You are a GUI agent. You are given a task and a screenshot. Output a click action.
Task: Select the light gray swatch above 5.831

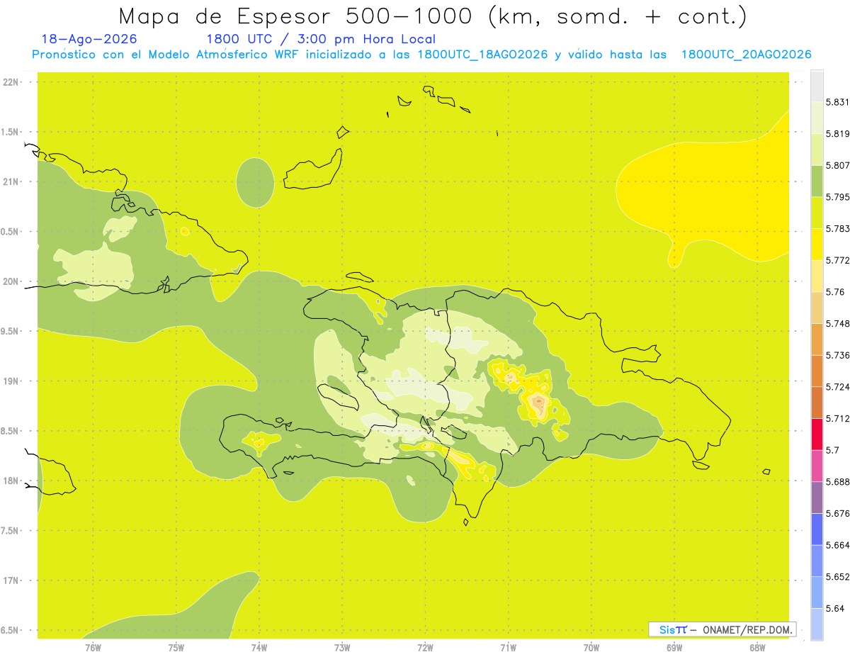click(817, 86)
